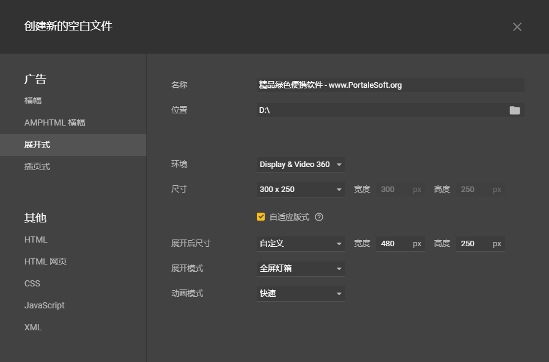Open the 展开模式 dropdown showing 全屏灯箱

click(301, 268)
